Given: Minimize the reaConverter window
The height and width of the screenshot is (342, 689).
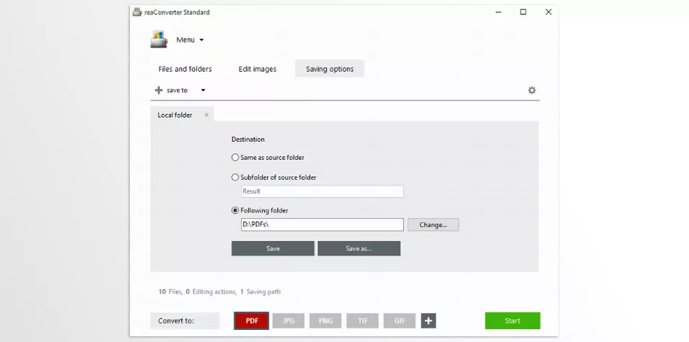Looking at the screenshot, I should (x=498, y=12).
